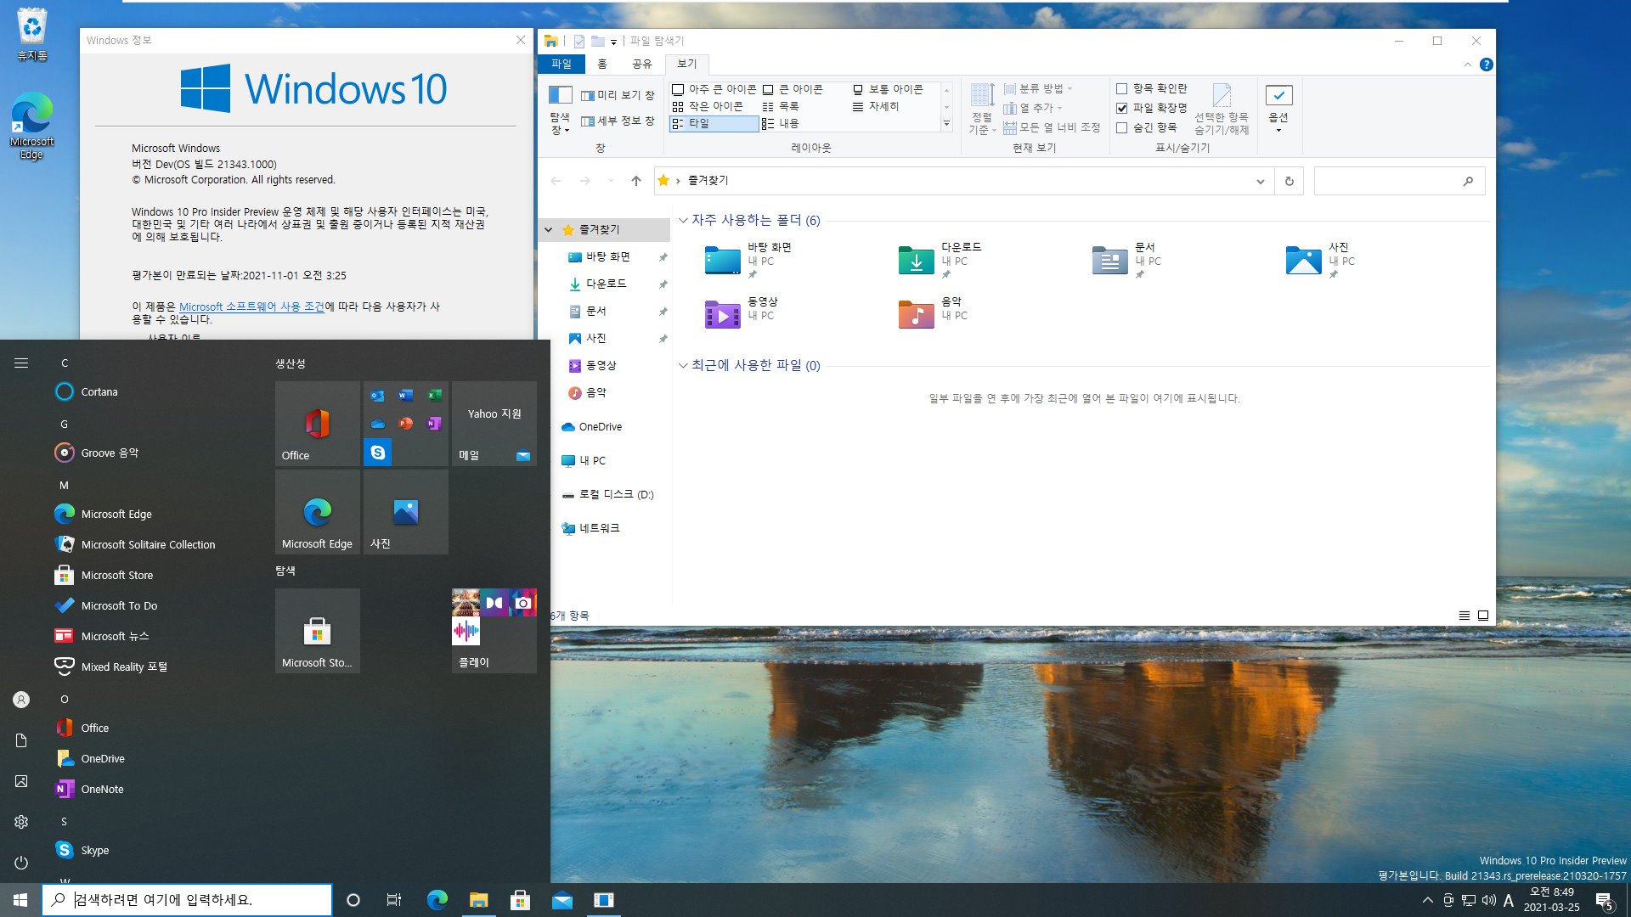Open action center notifications icon
The width and height of the screenshot is (1631, 917).
1604,900
